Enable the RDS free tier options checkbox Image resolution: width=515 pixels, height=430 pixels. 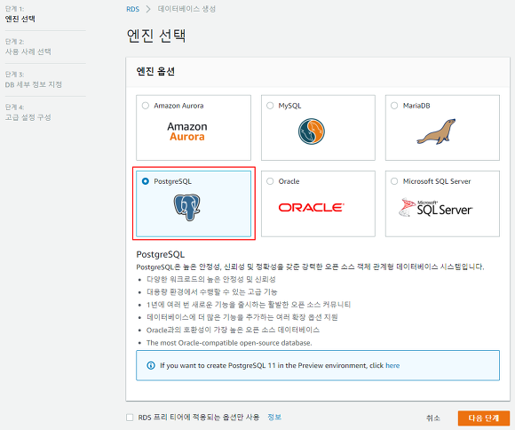pos(130,418)
